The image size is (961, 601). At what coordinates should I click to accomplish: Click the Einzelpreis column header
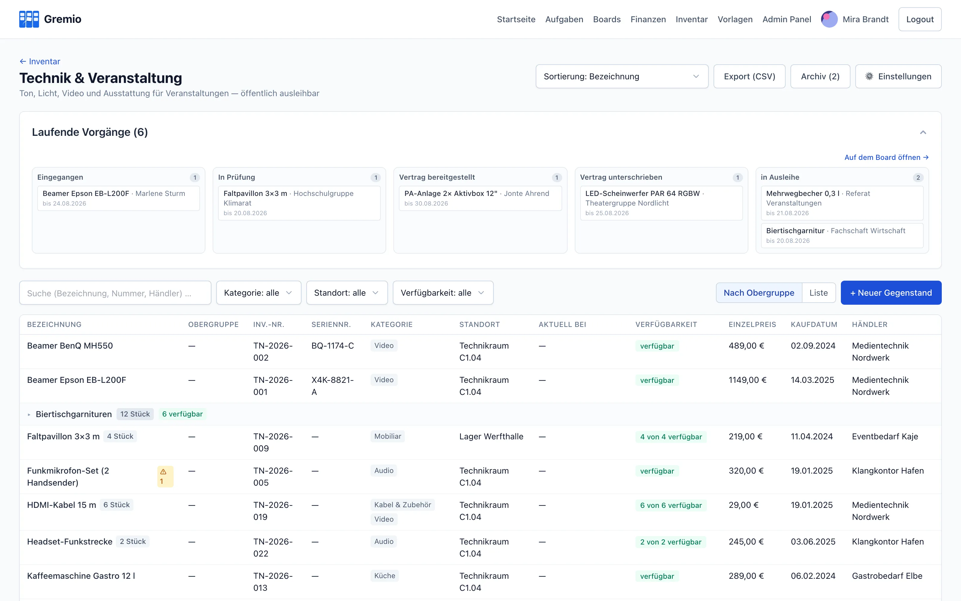coord(752,324)
